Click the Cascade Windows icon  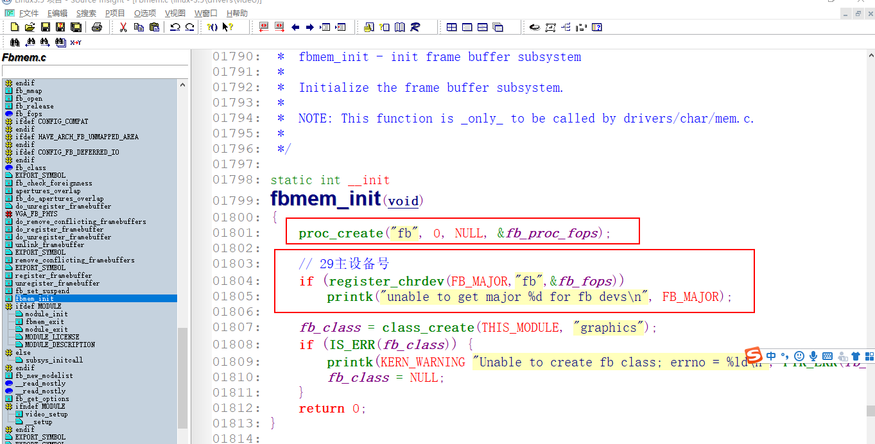(x=498, y=27)
